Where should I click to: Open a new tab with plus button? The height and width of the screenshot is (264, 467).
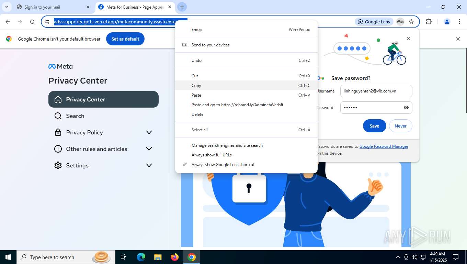pos(182,7)
